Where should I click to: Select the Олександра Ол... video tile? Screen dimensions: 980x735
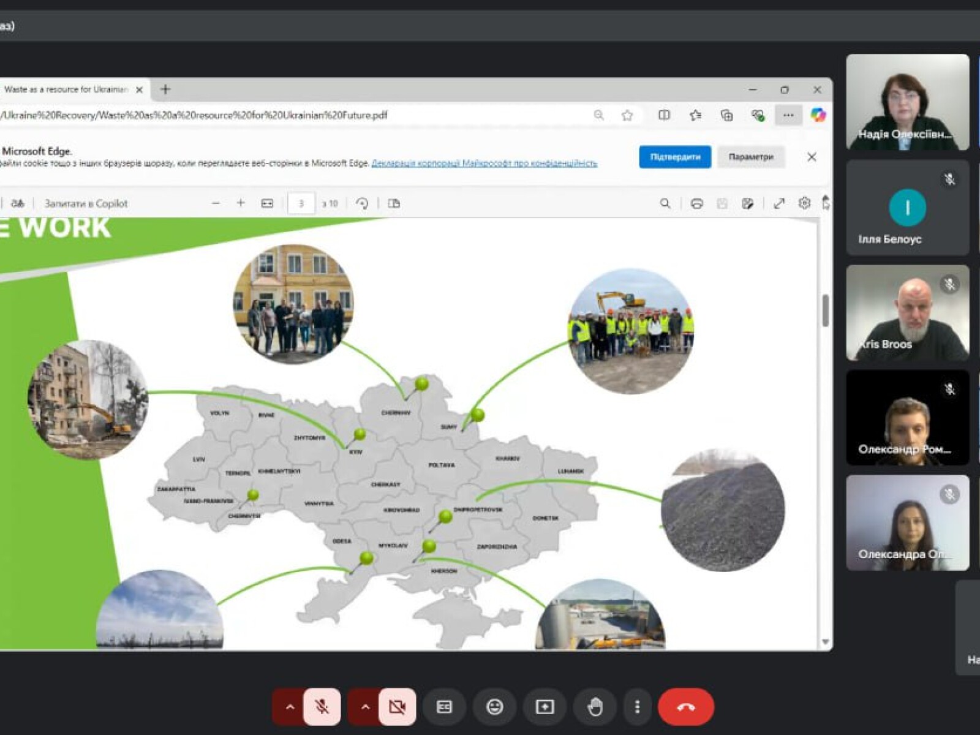pos(908,523)
